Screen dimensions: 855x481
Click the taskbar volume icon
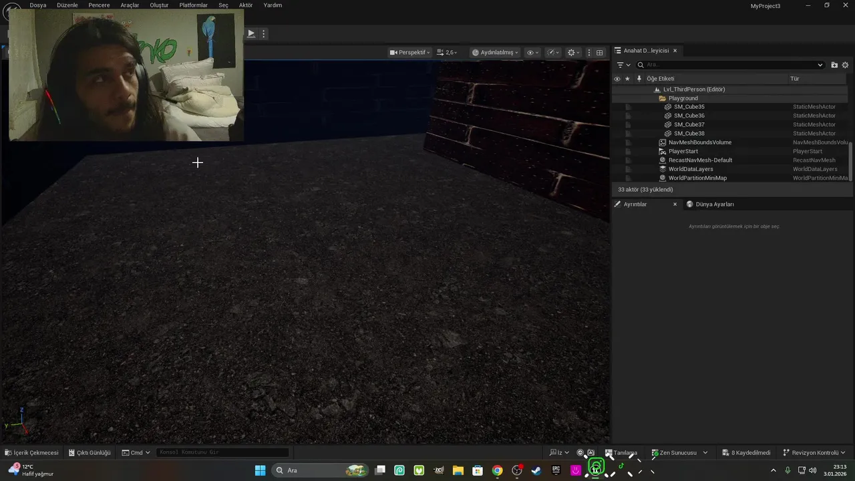pyautogui.click(x=813, y=470)
